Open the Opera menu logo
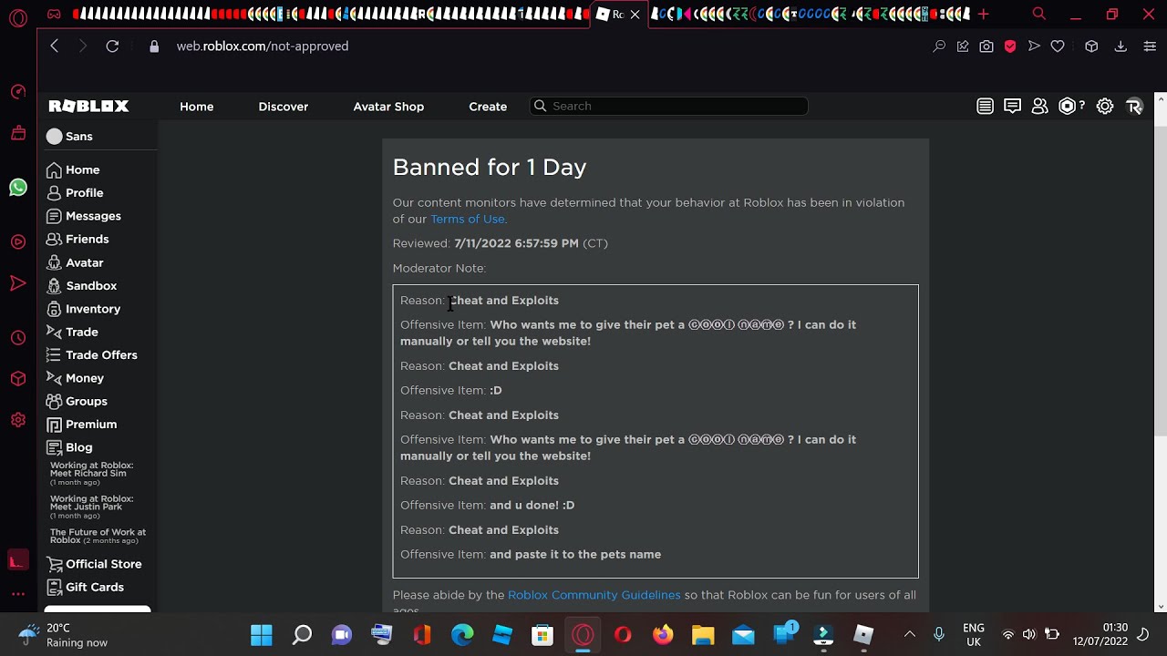Viewport: 1167px width, 656px height. (x=17, y=16)
